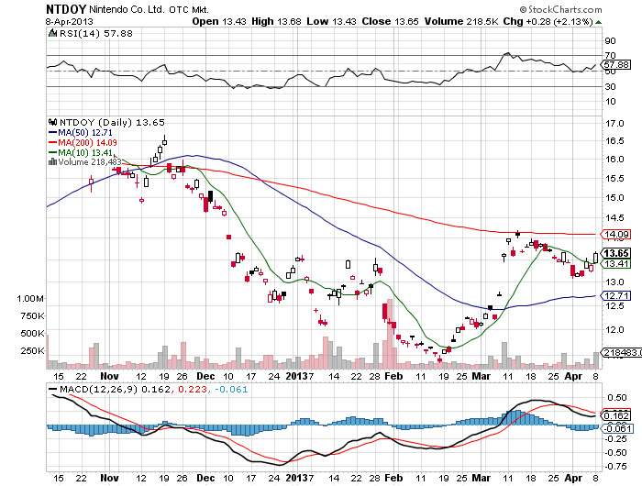Click the 13.41 green price tag

point(616,264)
